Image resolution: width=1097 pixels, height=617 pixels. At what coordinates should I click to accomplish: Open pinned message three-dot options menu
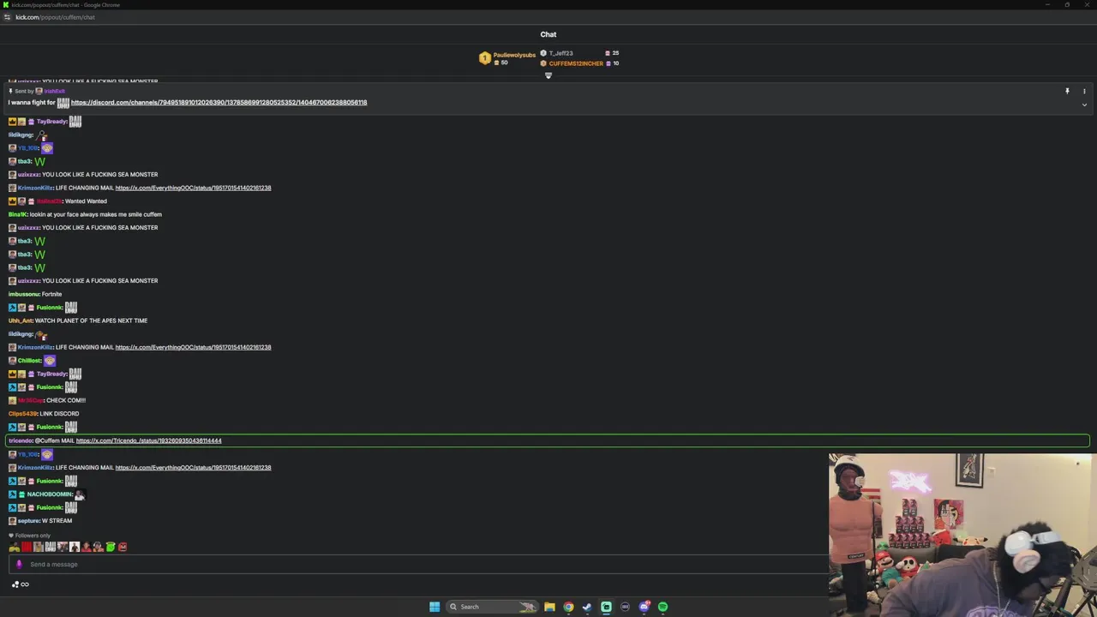click(x=1084, y=91)
